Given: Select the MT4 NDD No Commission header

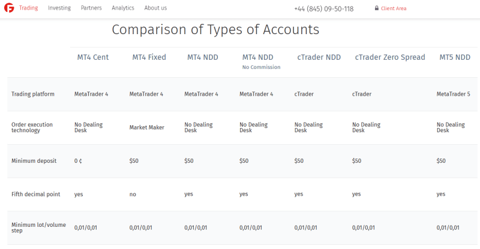Looking at the screenshot, I should tap(261, 62).
